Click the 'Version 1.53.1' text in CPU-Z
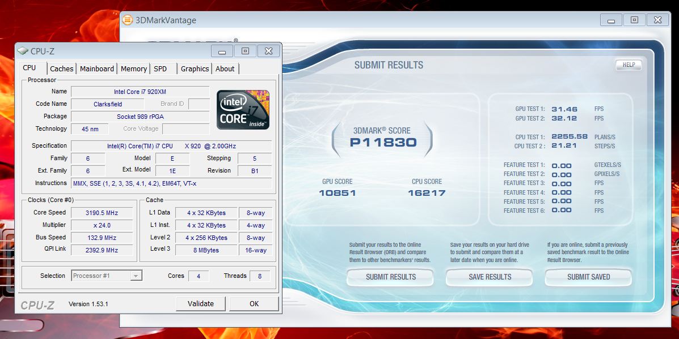This screenshot has height=339, width=679. pyautogui.click(x=88, y=304)
